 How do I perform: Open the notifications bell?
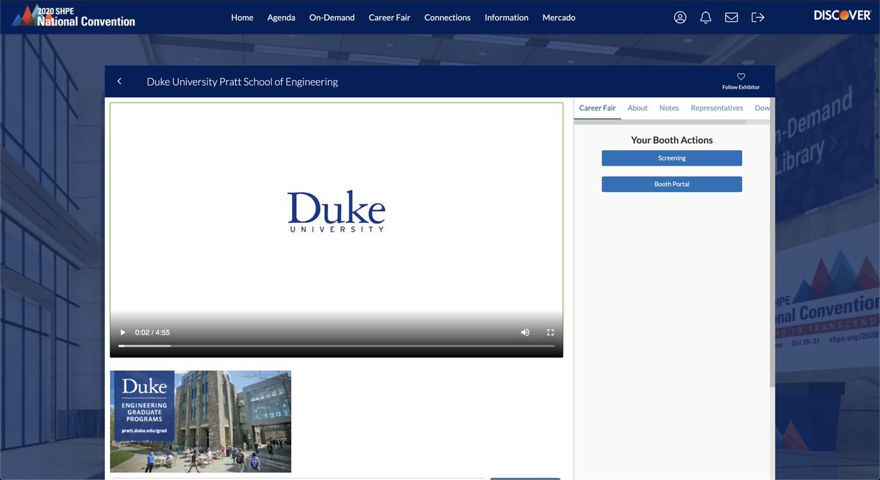[x=705, y=16]
